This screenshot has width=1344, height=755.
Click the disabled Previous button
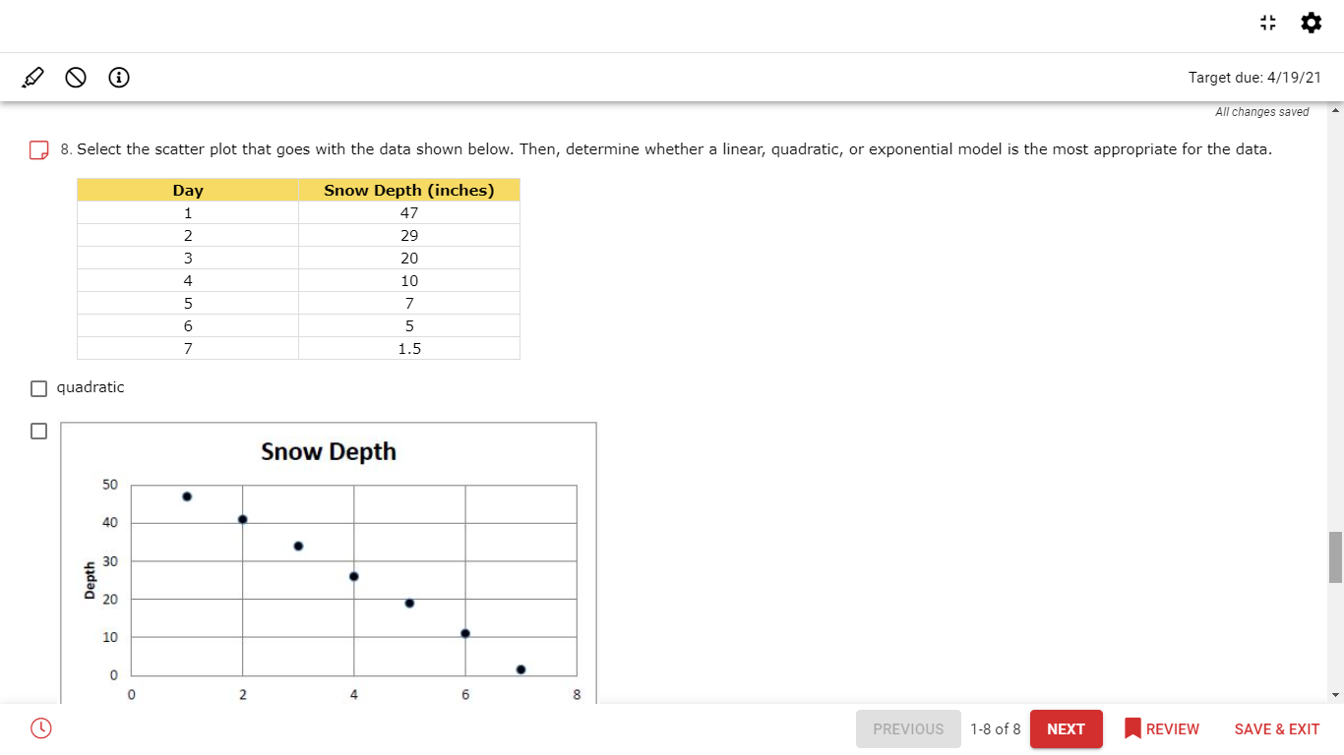tap(907, 728)
